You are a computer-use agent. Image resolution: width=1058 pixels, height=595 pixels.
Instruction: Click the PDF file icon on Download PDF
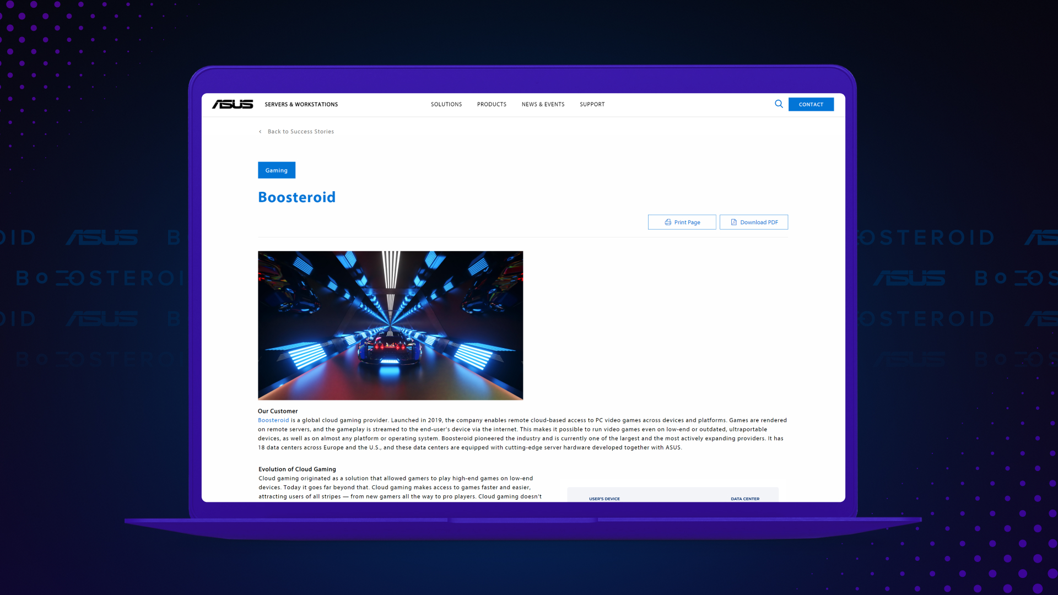(734, 222)
